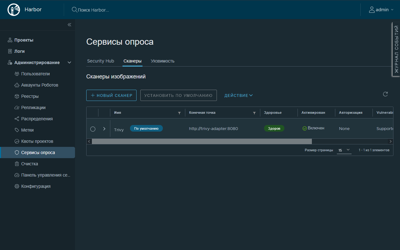Click the Включен green checkmark icon
The width and height of the screenshot is (400, 250).
(x=305, y=128)
